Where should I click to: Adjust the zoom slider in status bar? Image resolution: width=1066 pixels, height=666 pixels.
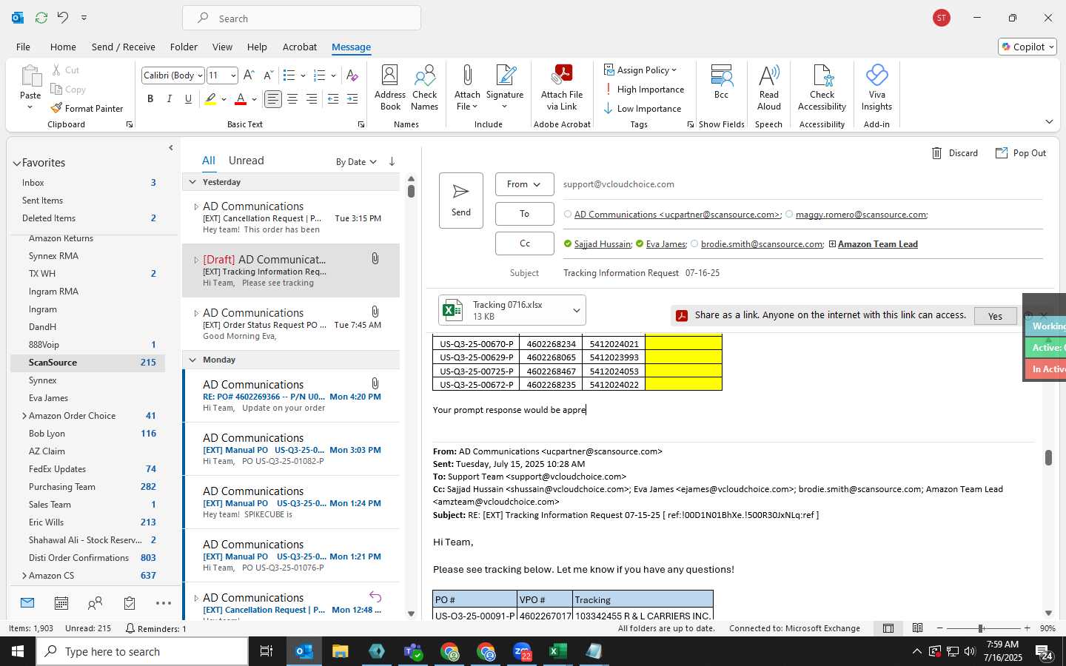(981, 628)
